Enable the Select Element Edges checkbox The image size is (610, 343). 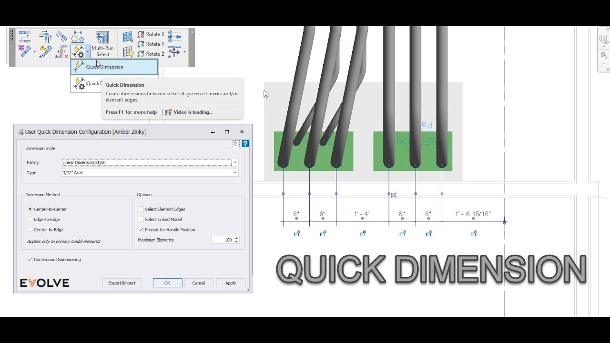[x=141, y=209]
